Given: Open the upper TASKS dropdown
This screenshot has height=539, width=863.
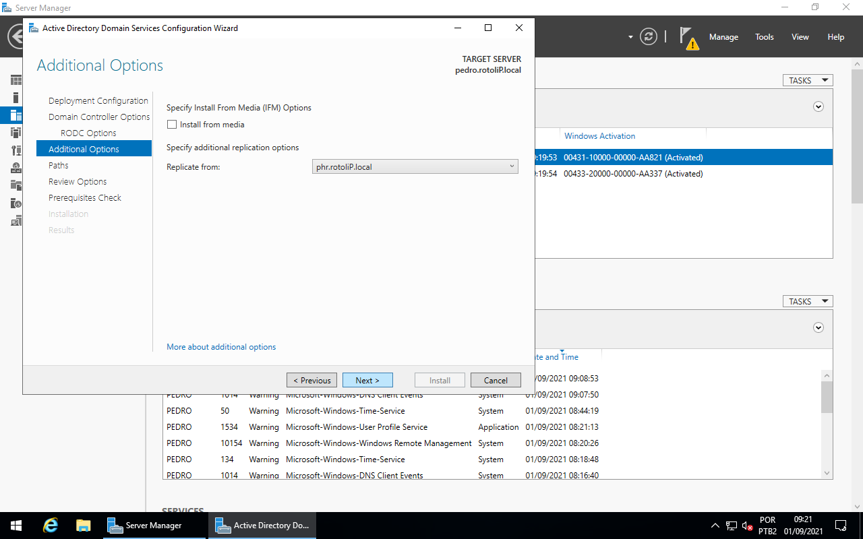Looking at the screenshot, I should coord(807,80).
